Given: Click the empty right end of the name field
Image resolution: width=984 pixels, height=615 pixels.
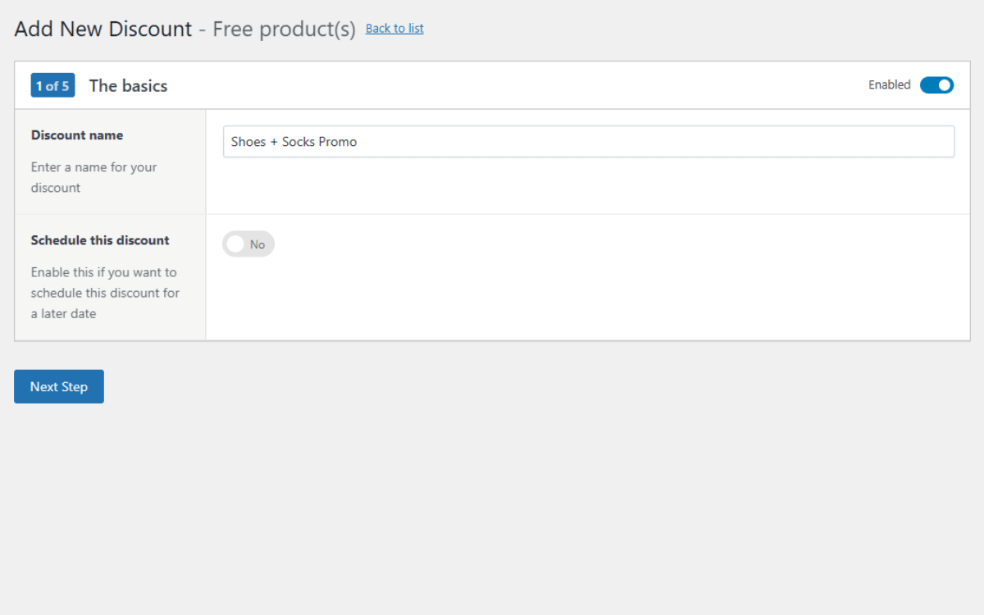Looking at the screenshot, I should pos(902,142).
